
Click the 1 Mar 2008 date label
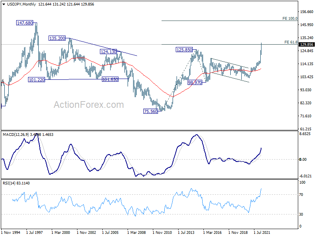pos(136,233)
